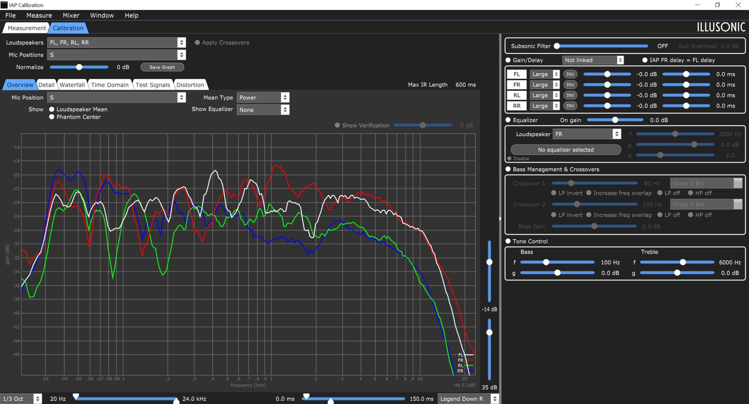The height and width of the screenshot is (404, 749).
Task: Open the Mean Type Power dropdown
Action: pyautogui.click(x=263, y=98)
